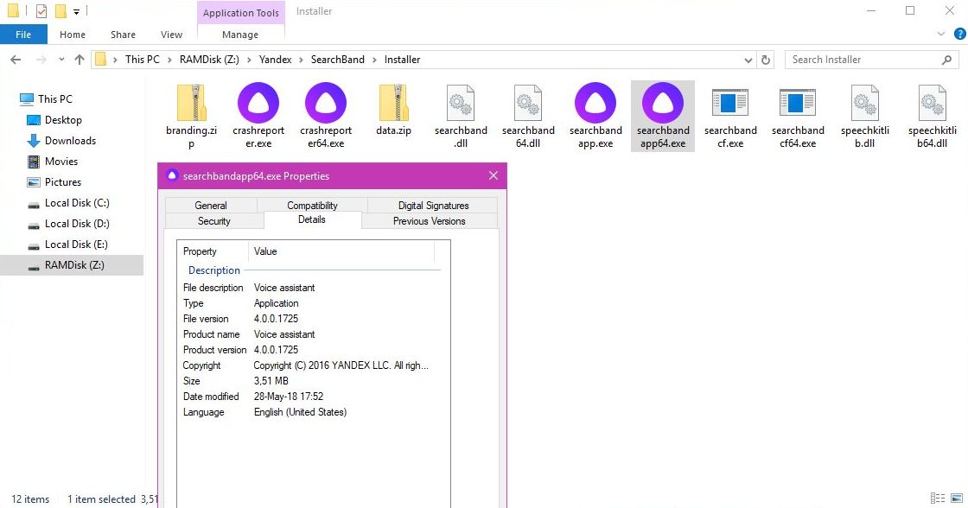Expand the recent locations dropdown arrow
Viewport: 968px width, 508px height.
click(61, 60)
